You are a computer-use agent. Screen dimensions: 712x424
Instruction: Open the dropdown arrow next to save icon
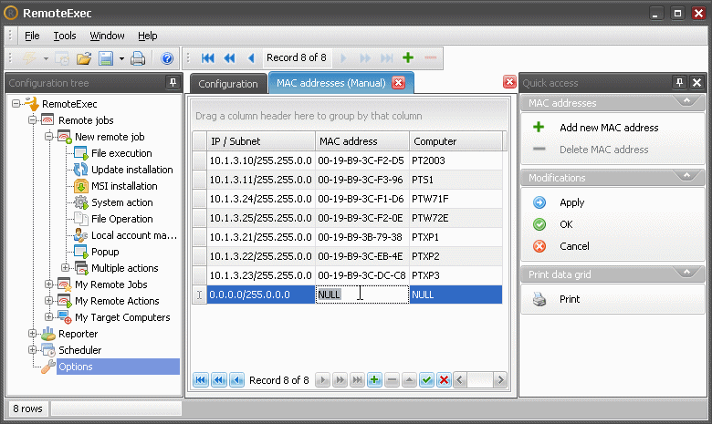pos(121,58)
